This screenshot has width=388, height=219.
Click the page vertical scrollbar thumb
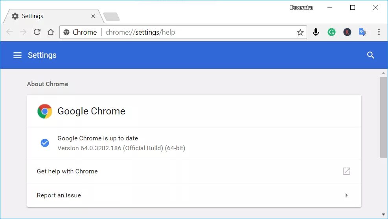[x=383, y=117]
